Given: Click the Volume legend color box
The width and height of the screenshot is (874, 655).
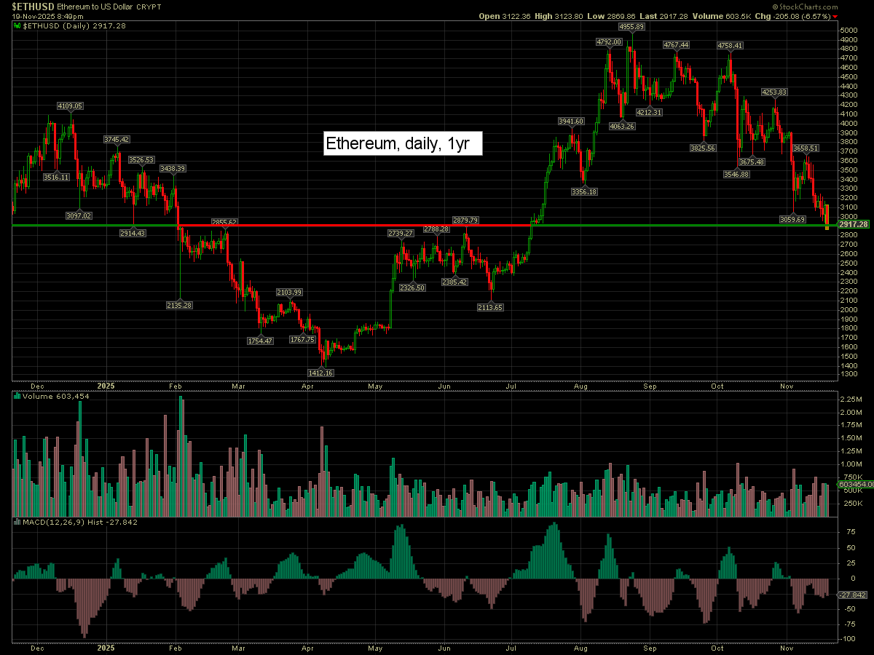Looking at the screenshot, I should click(17, 397).
